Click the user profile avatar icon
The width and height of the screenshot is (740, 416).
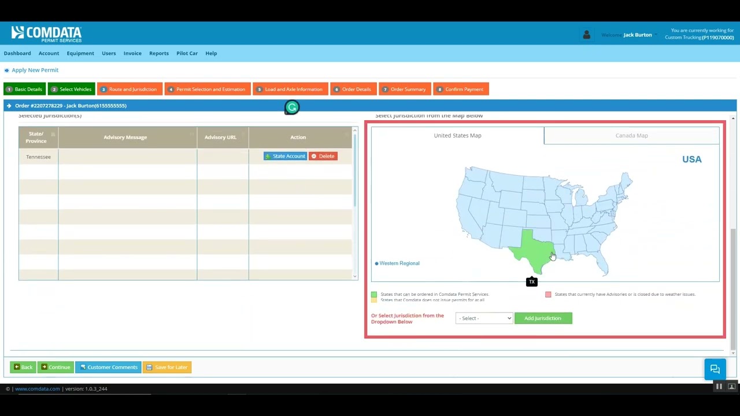586,35
